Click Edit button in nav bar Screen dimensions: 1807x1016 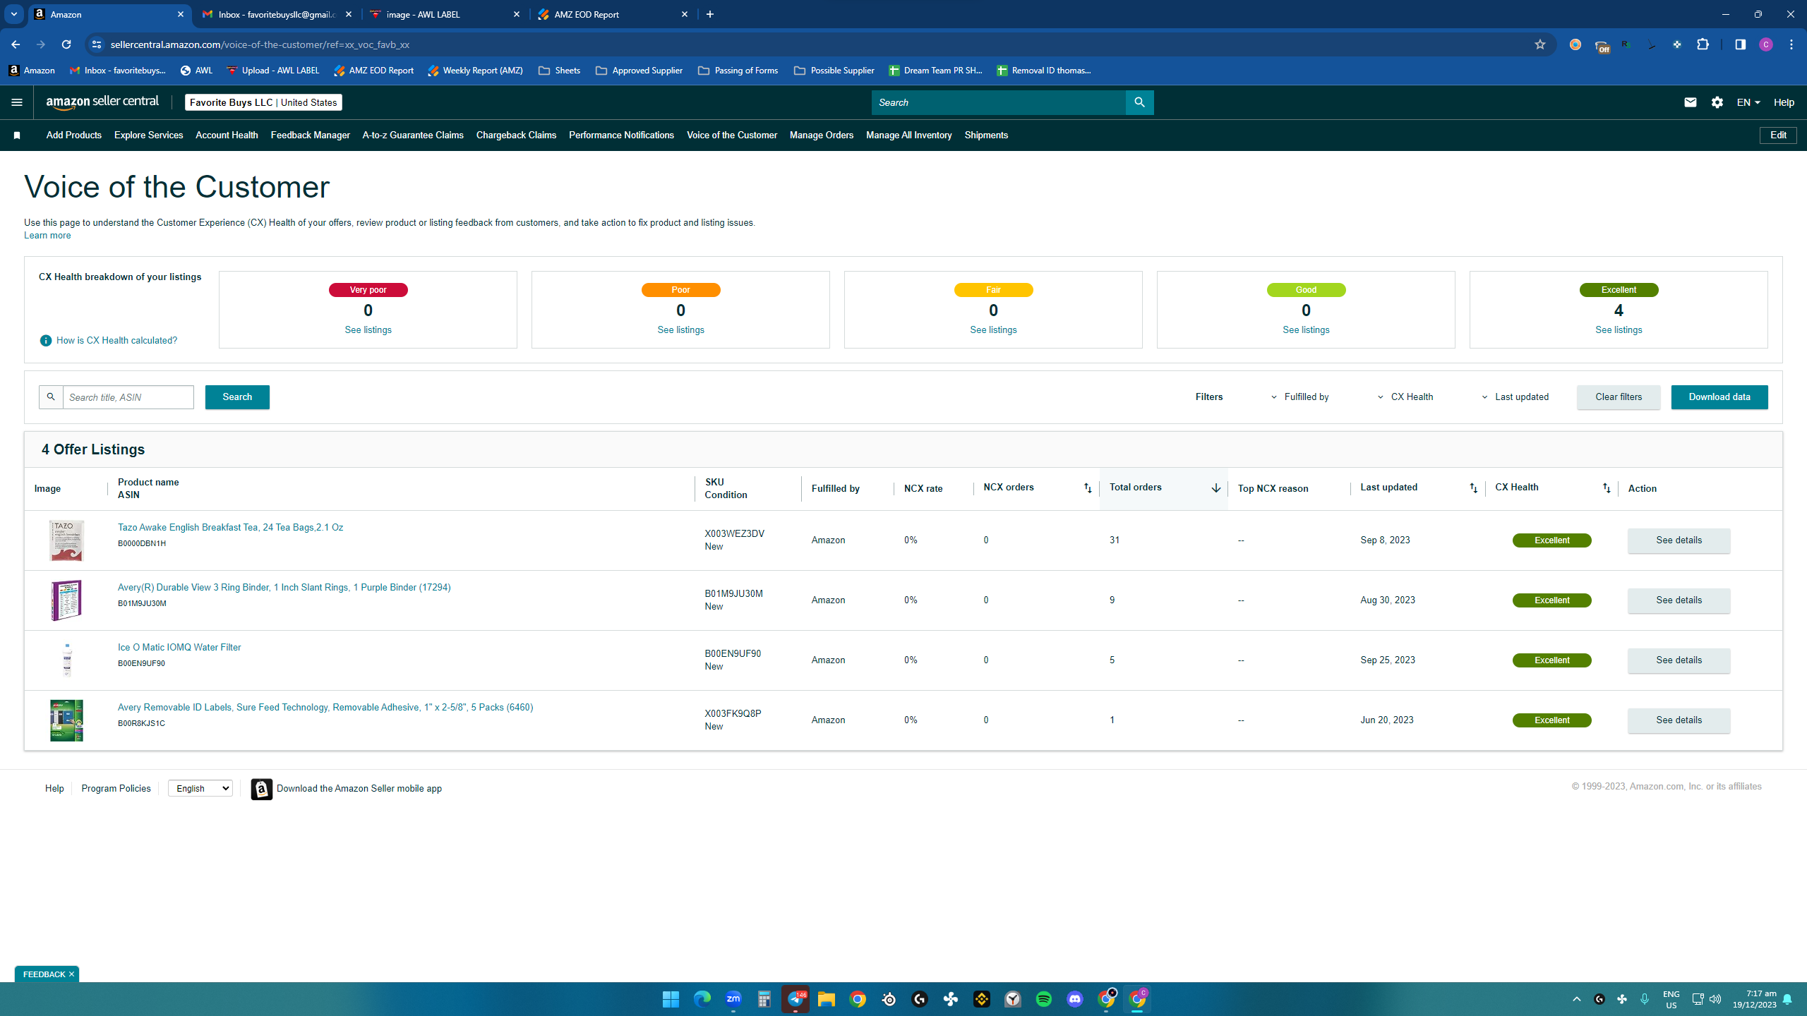coord(1778,135)
